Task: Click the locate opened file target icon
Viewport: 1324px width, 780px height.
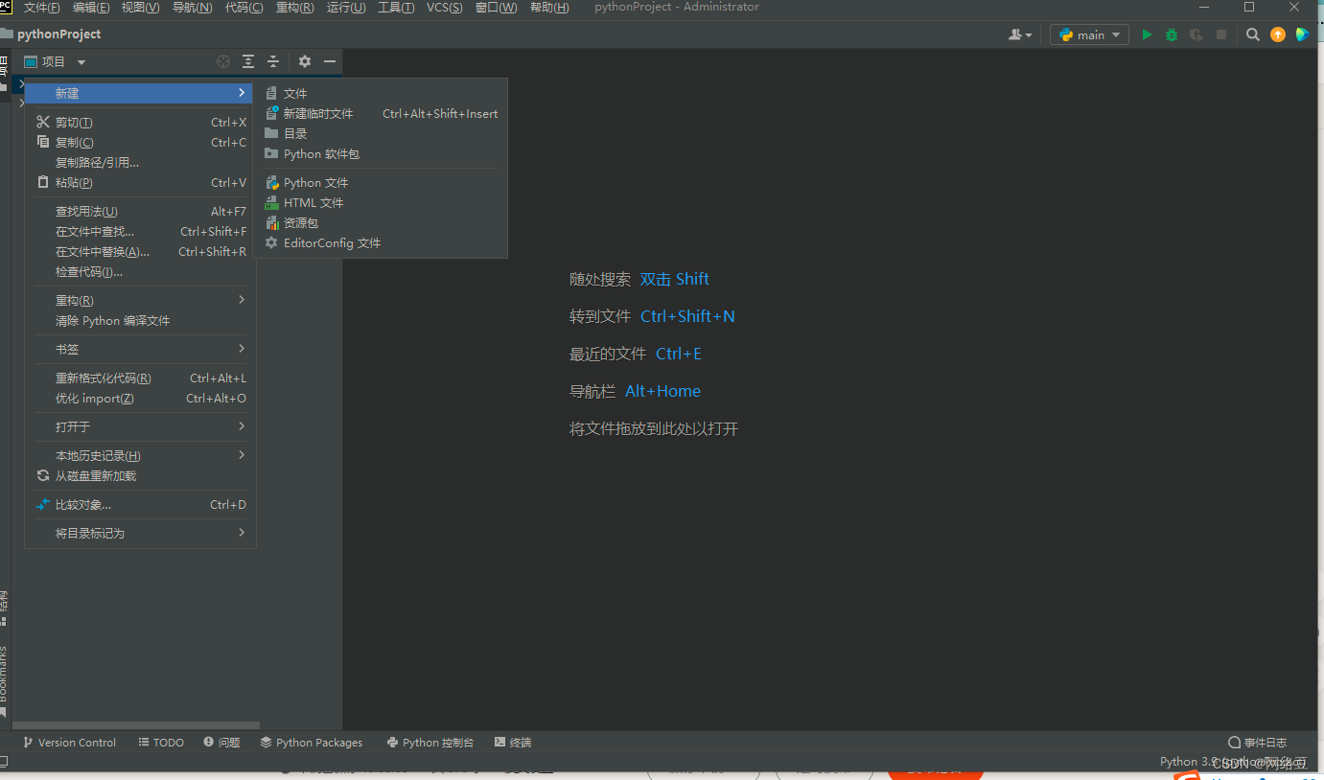Action: pyautogui.click(x=223, y=61)
